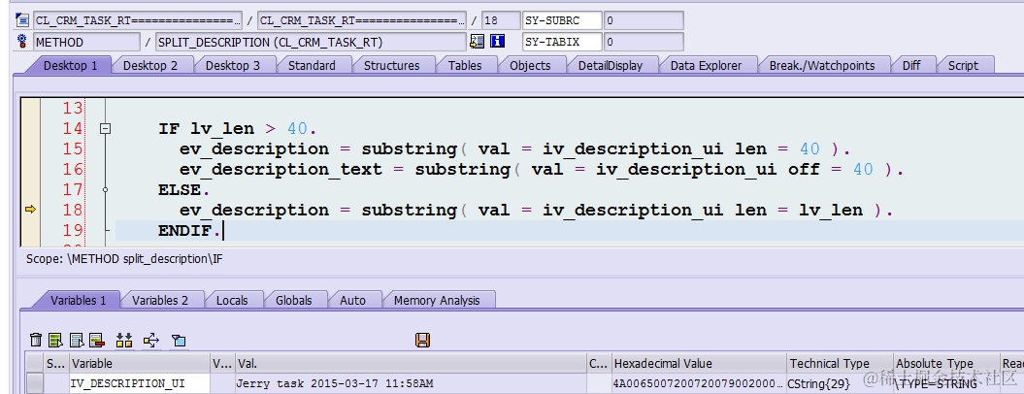The image size is (1024, 394).
Task: Select the IV_DESCRIPTION_UI row selector
Action: (x=35, y=384)
